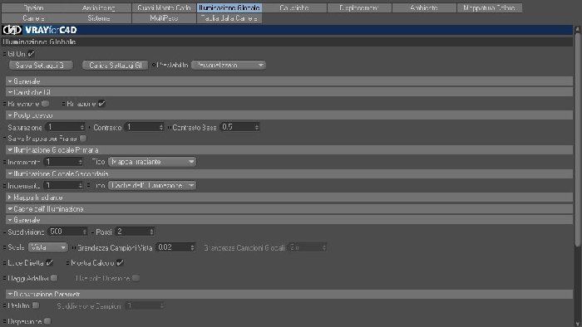Viewport: 582px width, 327px height.
Task: Expand the Mappa Irradiante section
Action: (x=10, y=198)
